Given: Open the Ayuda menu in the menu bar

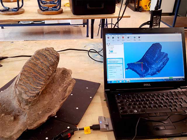Looking at the screenshot, I should (125, 35).
